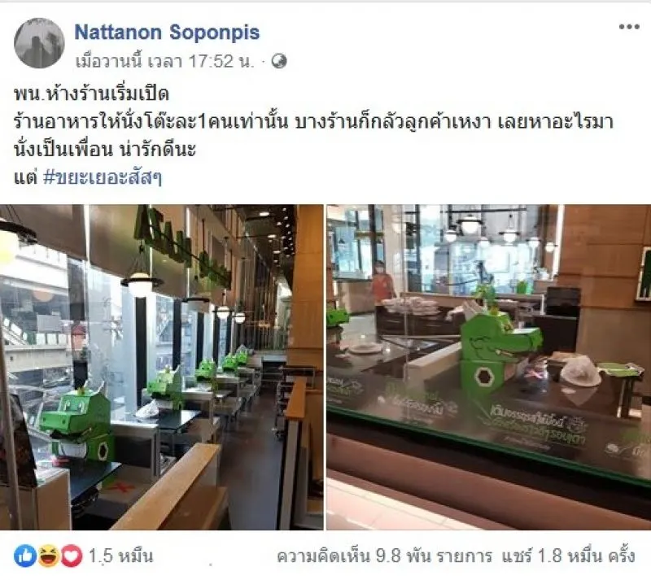Open Nattanon Soponpis profile picture
This screenshot has width=651, height=580.
pos(39,43)
